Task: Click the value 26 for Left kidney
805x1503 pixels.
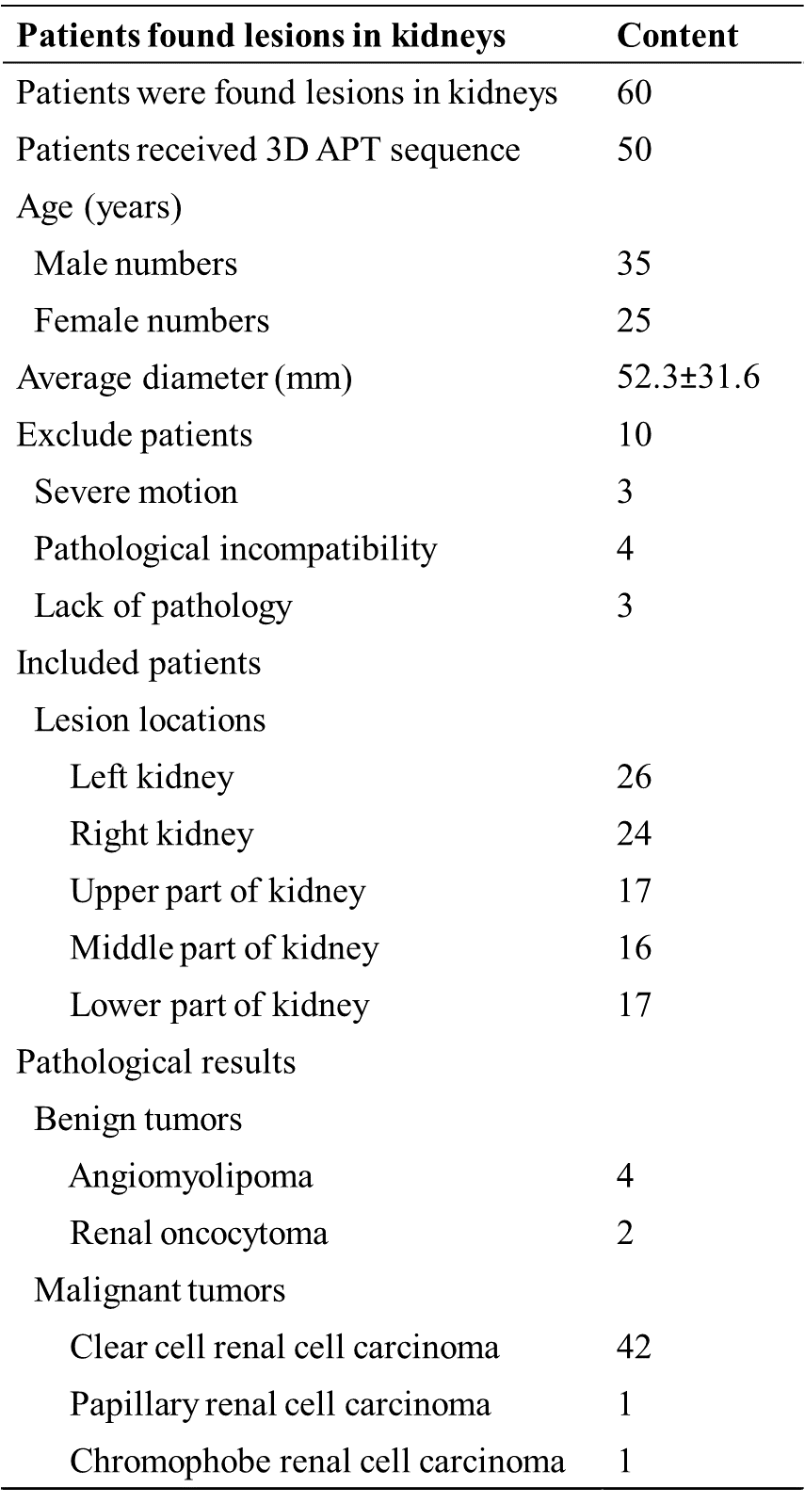Action: click(x=634, y=777)
